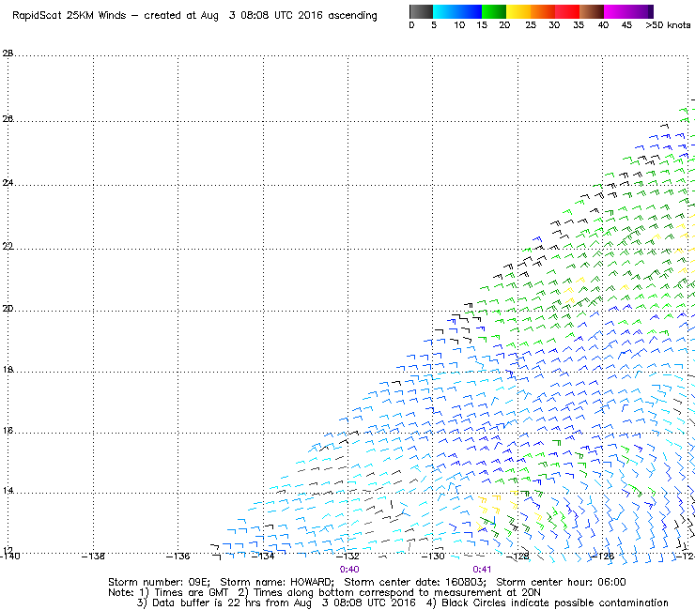Click the '20' label under the color bar
Screen dimensions: 695x610
504,24
